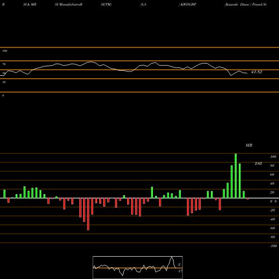Click the MR axis label 100

point(273,157)
